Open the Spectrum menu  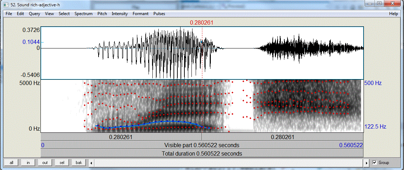click(x=83, y=14)
